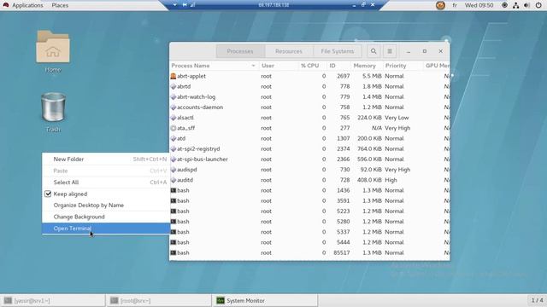Select the auditd process
This screenshot has height=307, width=547.
[185, 180]
